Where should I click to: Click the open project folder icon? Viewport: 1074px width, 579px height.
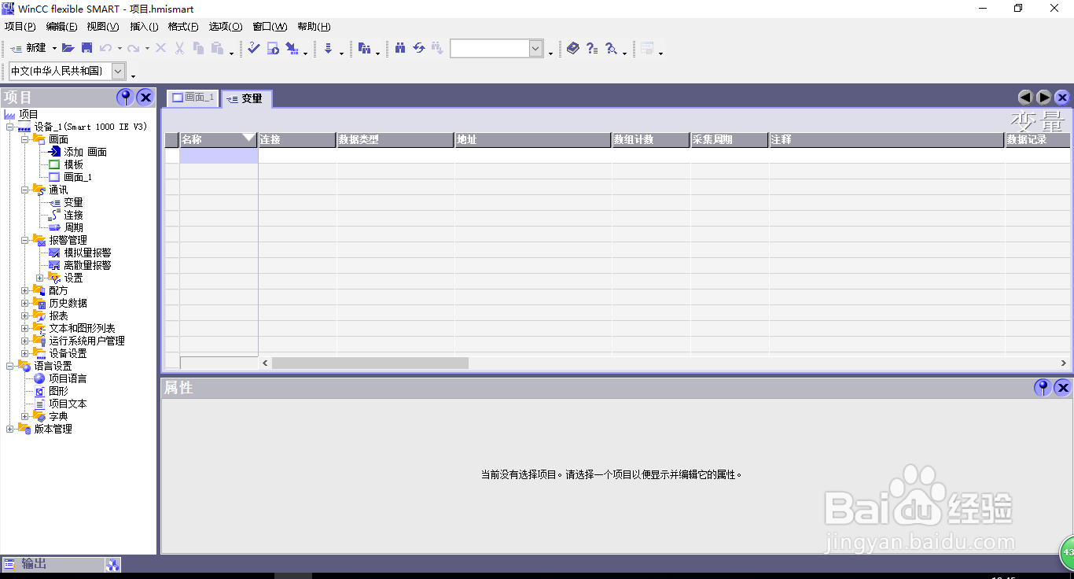click(68, 48)
